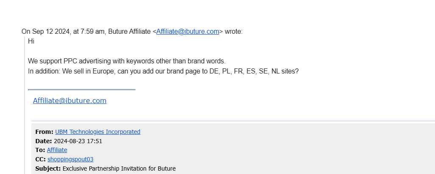435x174 pixels.
Task: Click the Affiliate recipient link in To field
Action: point(57,150)
